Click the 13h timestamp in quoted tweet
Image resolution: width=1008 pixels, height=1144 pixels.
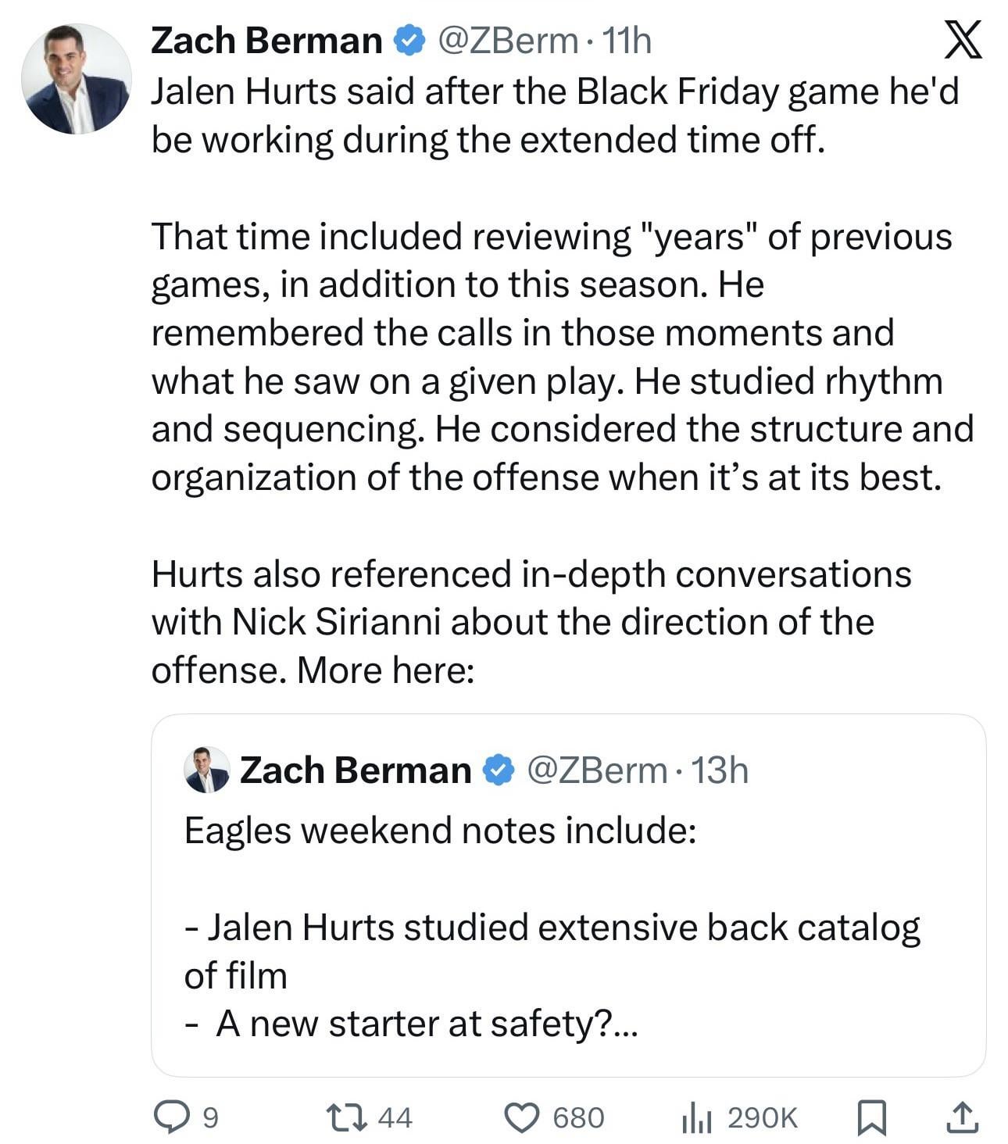coord(720,770)
